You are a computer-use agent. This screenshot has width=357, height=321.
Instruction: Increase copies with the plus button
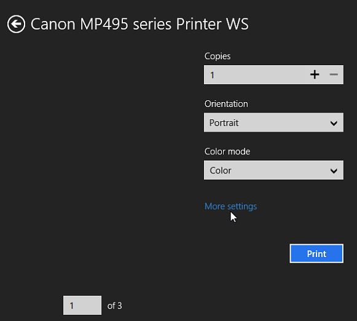(315, 75)
